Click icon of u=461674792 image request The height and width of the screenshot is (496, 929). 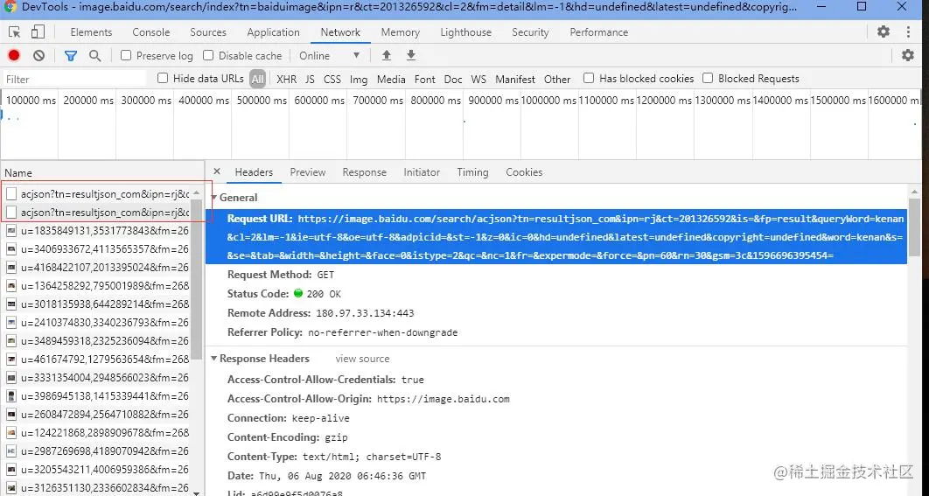[x=11, y=360]
